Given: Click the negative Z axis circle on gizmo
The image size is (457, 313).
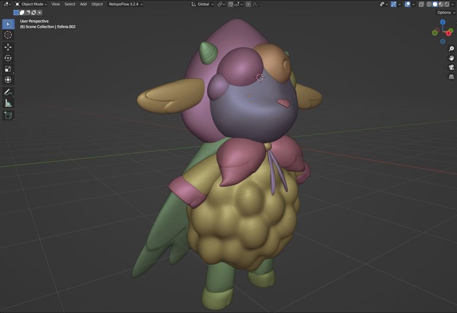Looking at the screenshot, I should pyautogui.click(x=443, y=42).
